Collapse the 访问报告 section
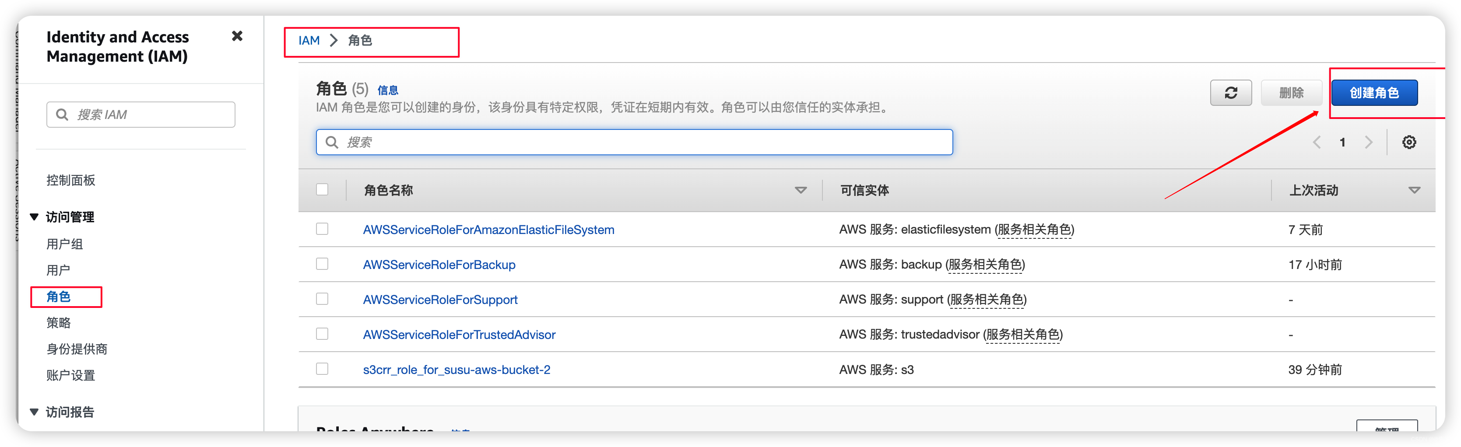The height and width of the screenshot is (447, 1461). (34, 412)
